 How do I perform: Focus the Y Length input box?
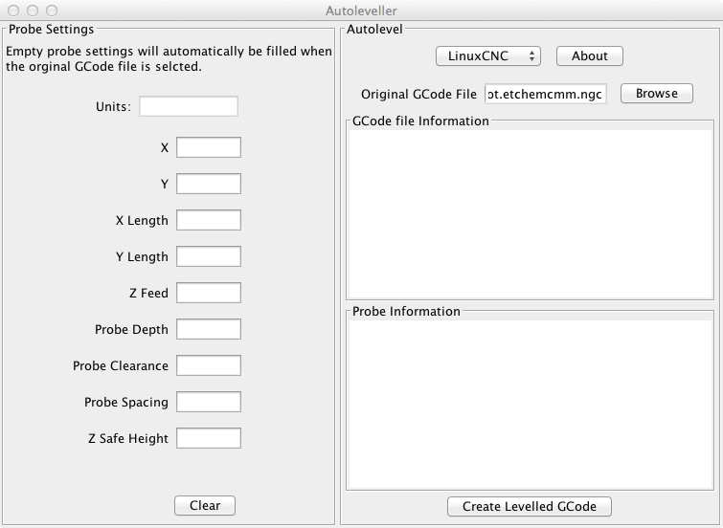pos(209,256)
